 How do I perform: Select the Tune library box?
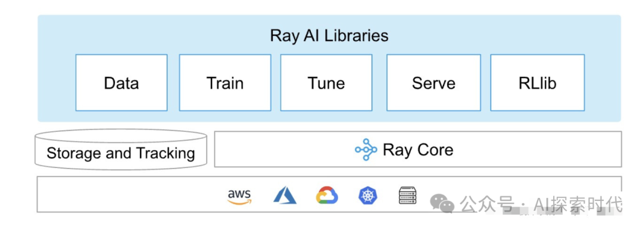tap(326, 83)
